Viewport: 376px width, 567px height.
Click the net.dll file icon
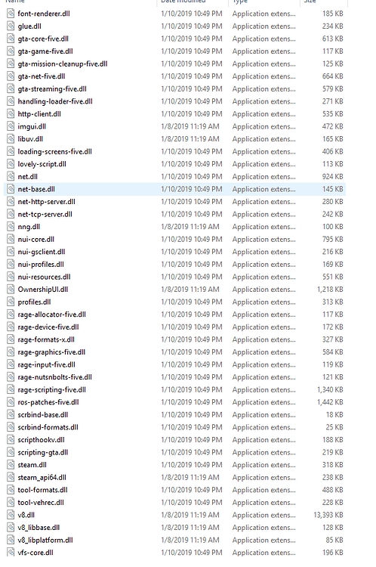click(x=11, y=177)
